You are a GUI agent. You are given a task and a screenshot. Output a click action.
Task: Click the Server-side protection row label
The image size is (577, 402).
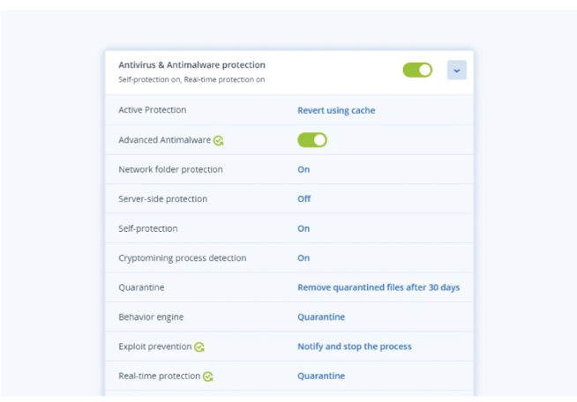coord(162,199)
